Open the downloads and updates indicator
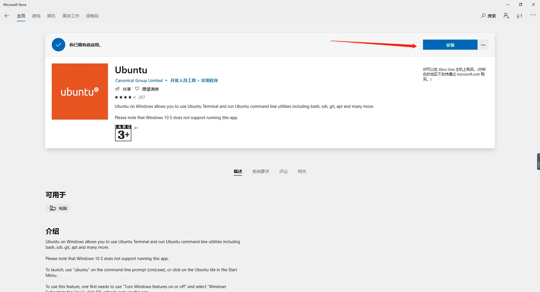540x292 pixels. (519, 16)
